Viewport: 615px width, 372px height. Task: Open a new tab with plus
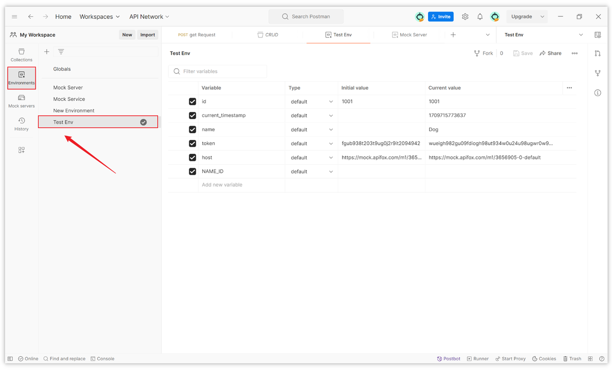click(453, 35)
